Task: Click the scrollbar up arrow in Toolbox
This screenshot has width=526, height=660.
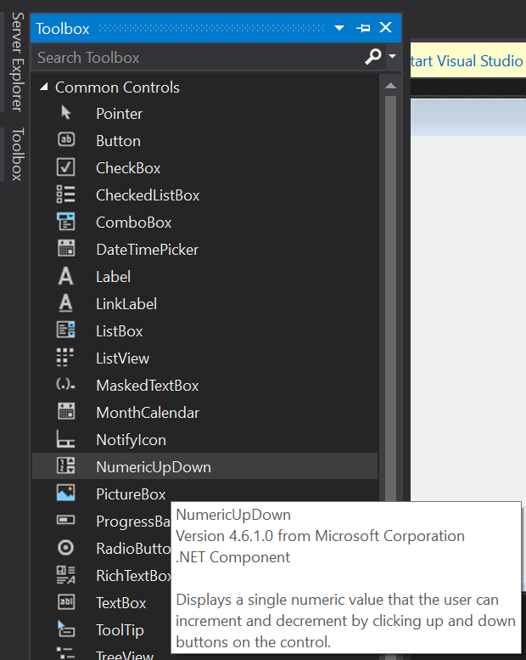Action: (390, 86)
